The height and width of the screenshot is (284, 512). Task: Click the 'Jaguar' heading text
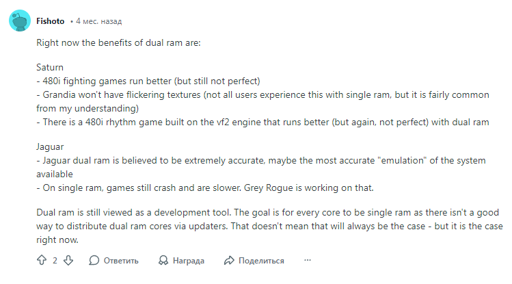click(x=51, y=146)
